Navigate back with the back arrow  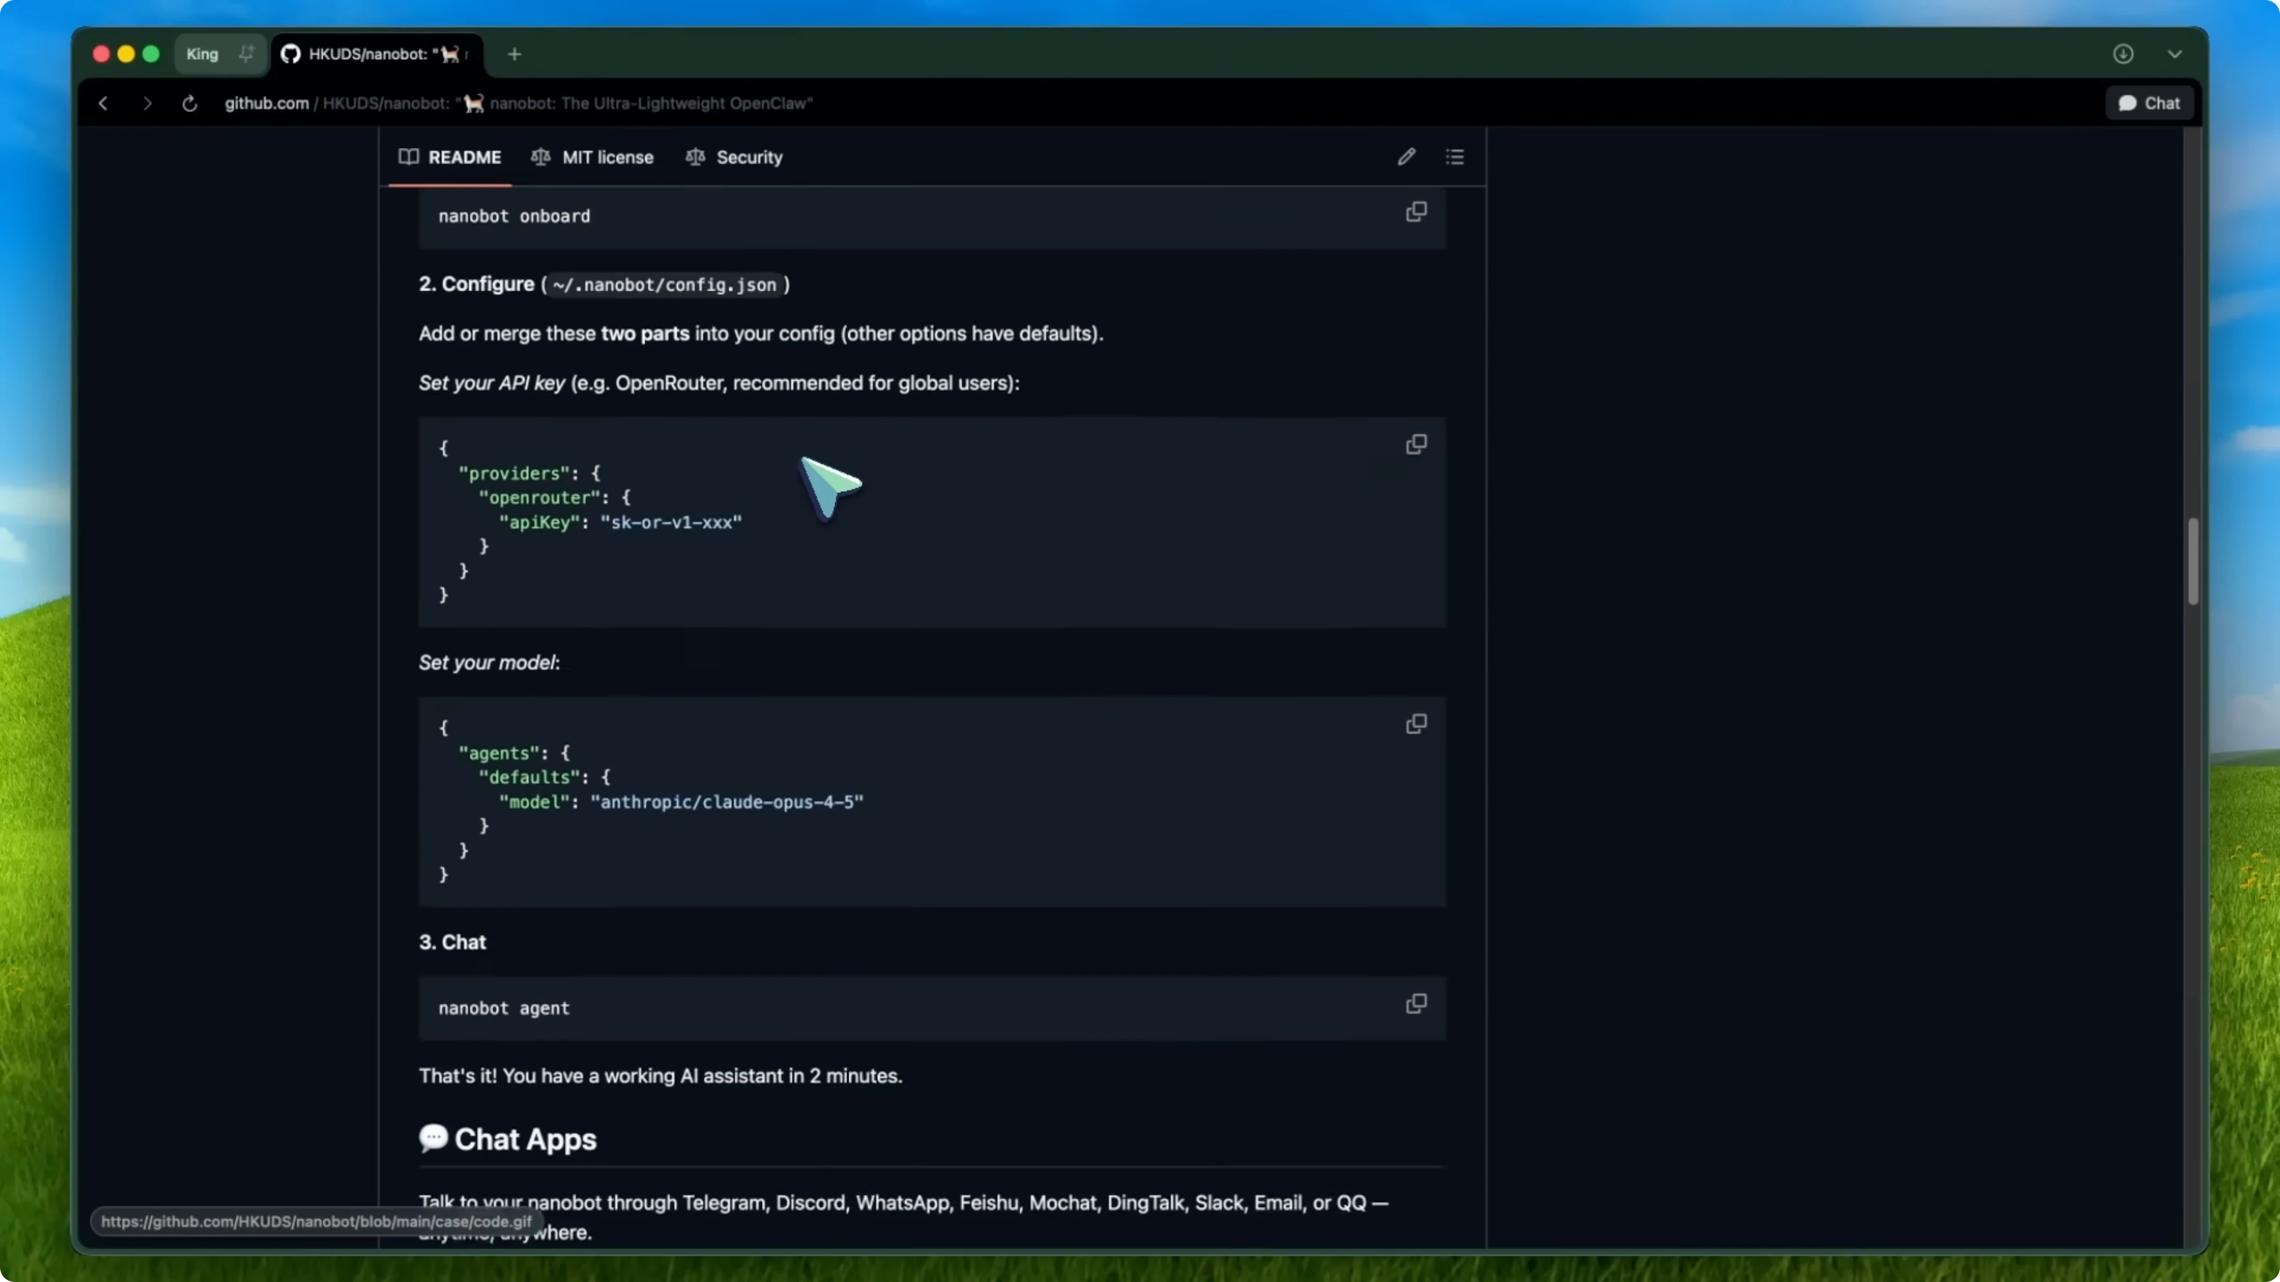(x=103, y=103)
